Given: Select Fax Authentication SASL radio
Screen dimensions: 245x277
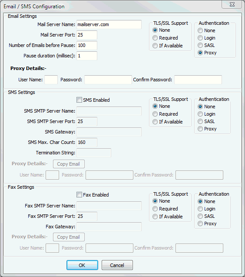Looking at the screenshot, I should 200,216.
